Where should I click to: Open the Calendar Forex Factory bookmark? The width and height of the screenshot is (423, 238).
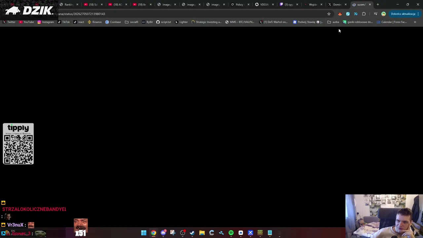(392, 22)
